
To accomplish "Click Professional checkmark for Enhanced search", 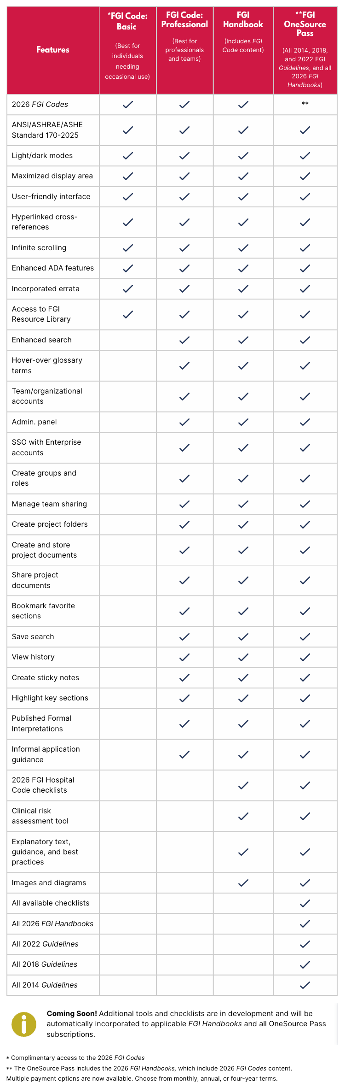I will click(x=184, y=340).
